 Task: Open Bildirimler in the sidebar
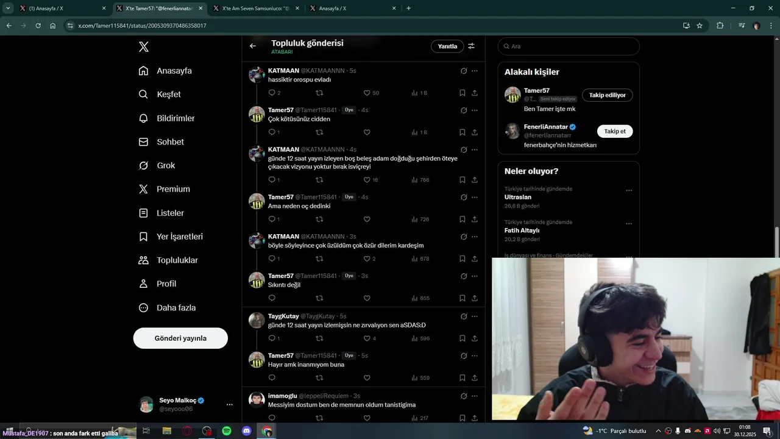coord(166,118)
